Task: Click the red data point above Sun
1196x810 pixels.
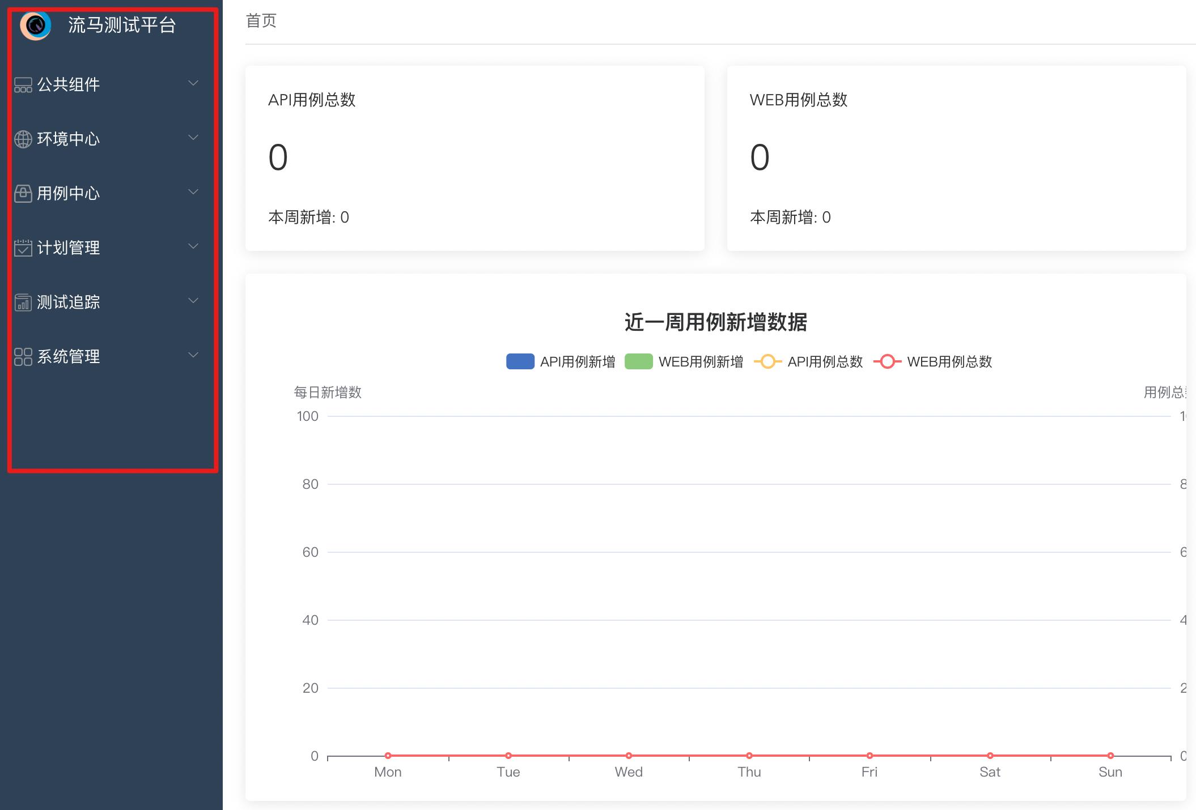Action: pyautogui.click(x=1110, y=756)
